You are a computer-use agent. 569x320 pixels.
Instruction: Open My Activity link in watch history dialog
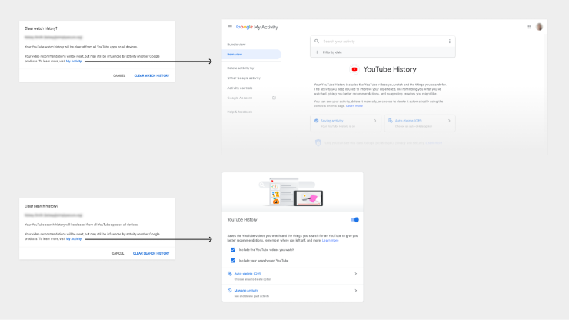click(74, 61)
